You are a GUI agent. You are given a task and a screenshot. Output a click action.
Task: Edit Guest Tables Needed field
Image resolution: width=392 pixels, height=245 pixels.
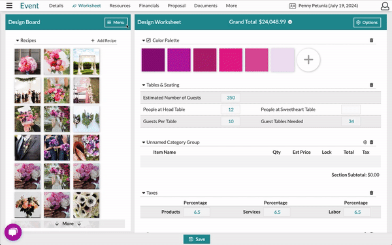pos(351,121)
